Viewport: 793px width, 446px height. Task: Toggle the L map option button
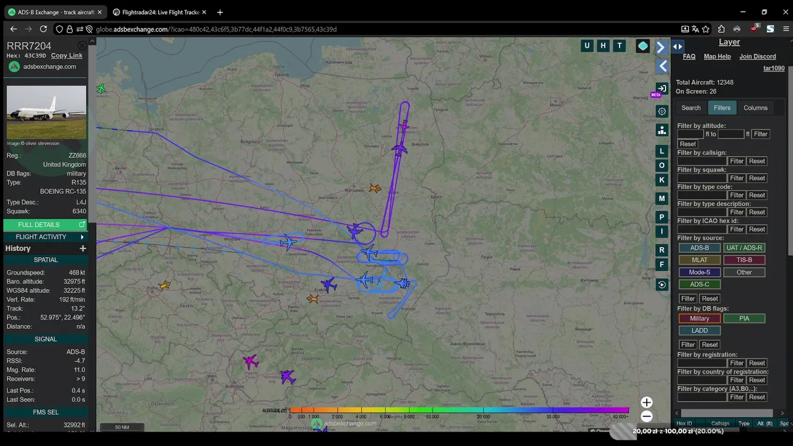click(662, 151)
